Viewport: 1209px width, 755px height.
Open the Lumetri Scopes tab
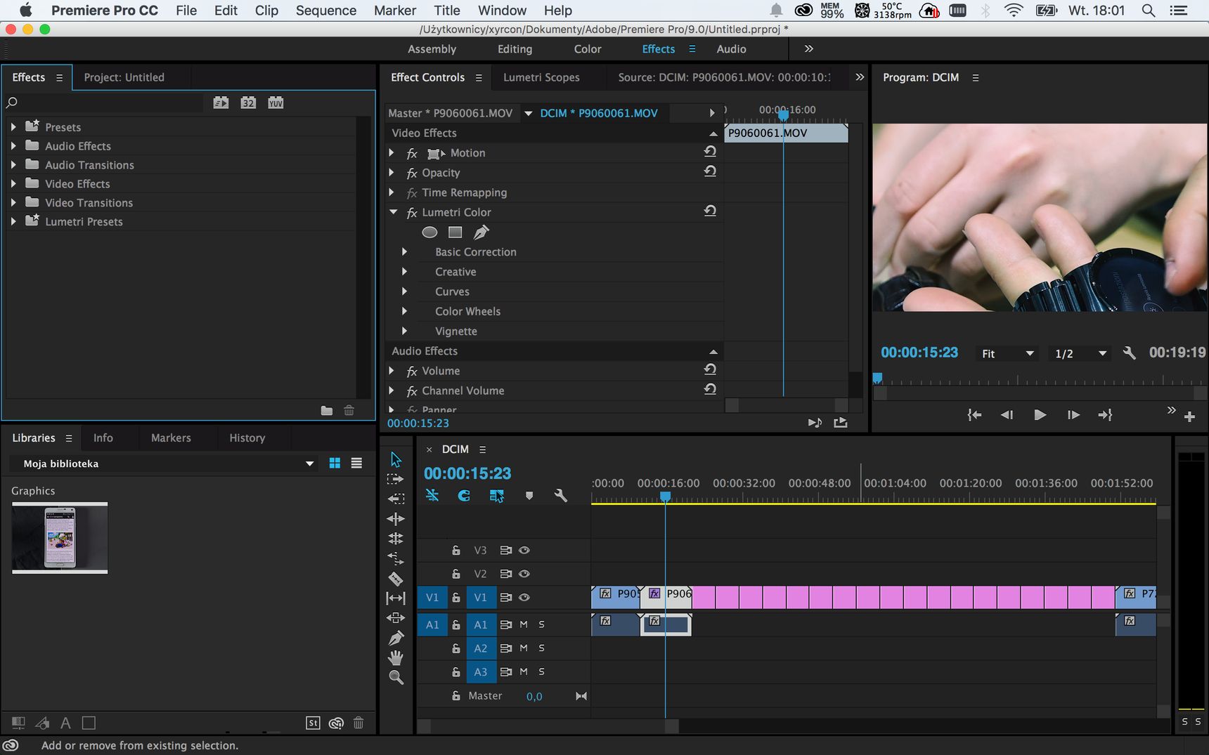(x=541, y=77)
